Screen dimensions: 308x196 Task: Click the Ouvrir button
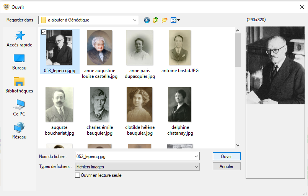tap(227, 156)
